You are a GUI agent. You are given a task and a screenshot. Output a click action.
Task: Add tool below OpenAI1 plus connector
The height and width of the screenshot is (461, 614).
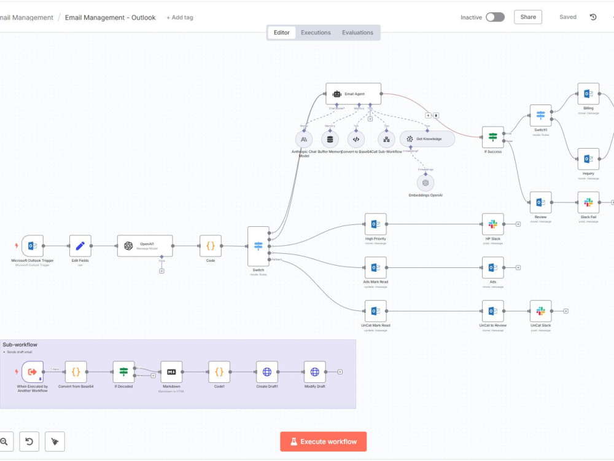161,271
